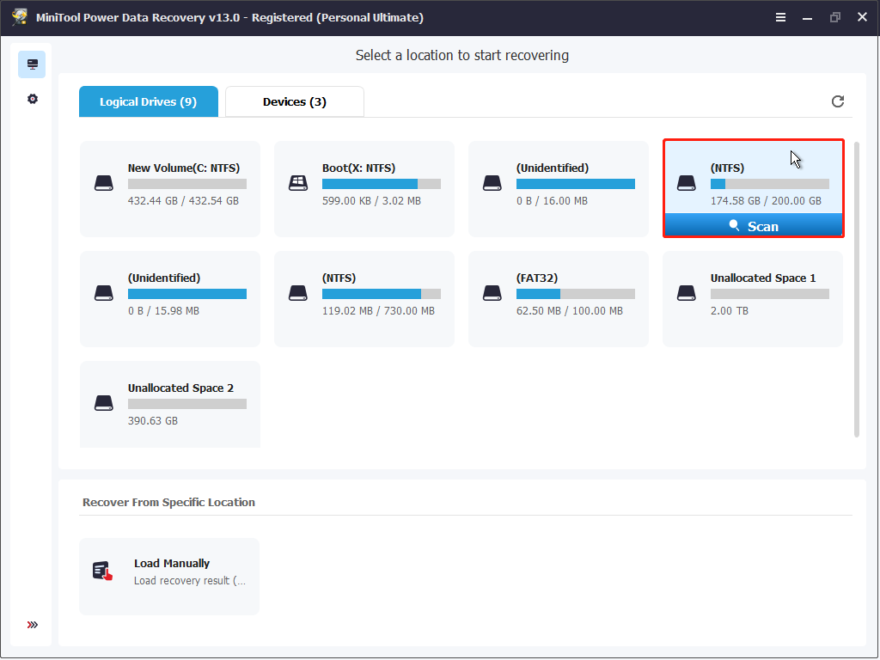Click the 432.44 GB / 432.54 GB size text
This screenshot has height=660, width=880.
183,201
